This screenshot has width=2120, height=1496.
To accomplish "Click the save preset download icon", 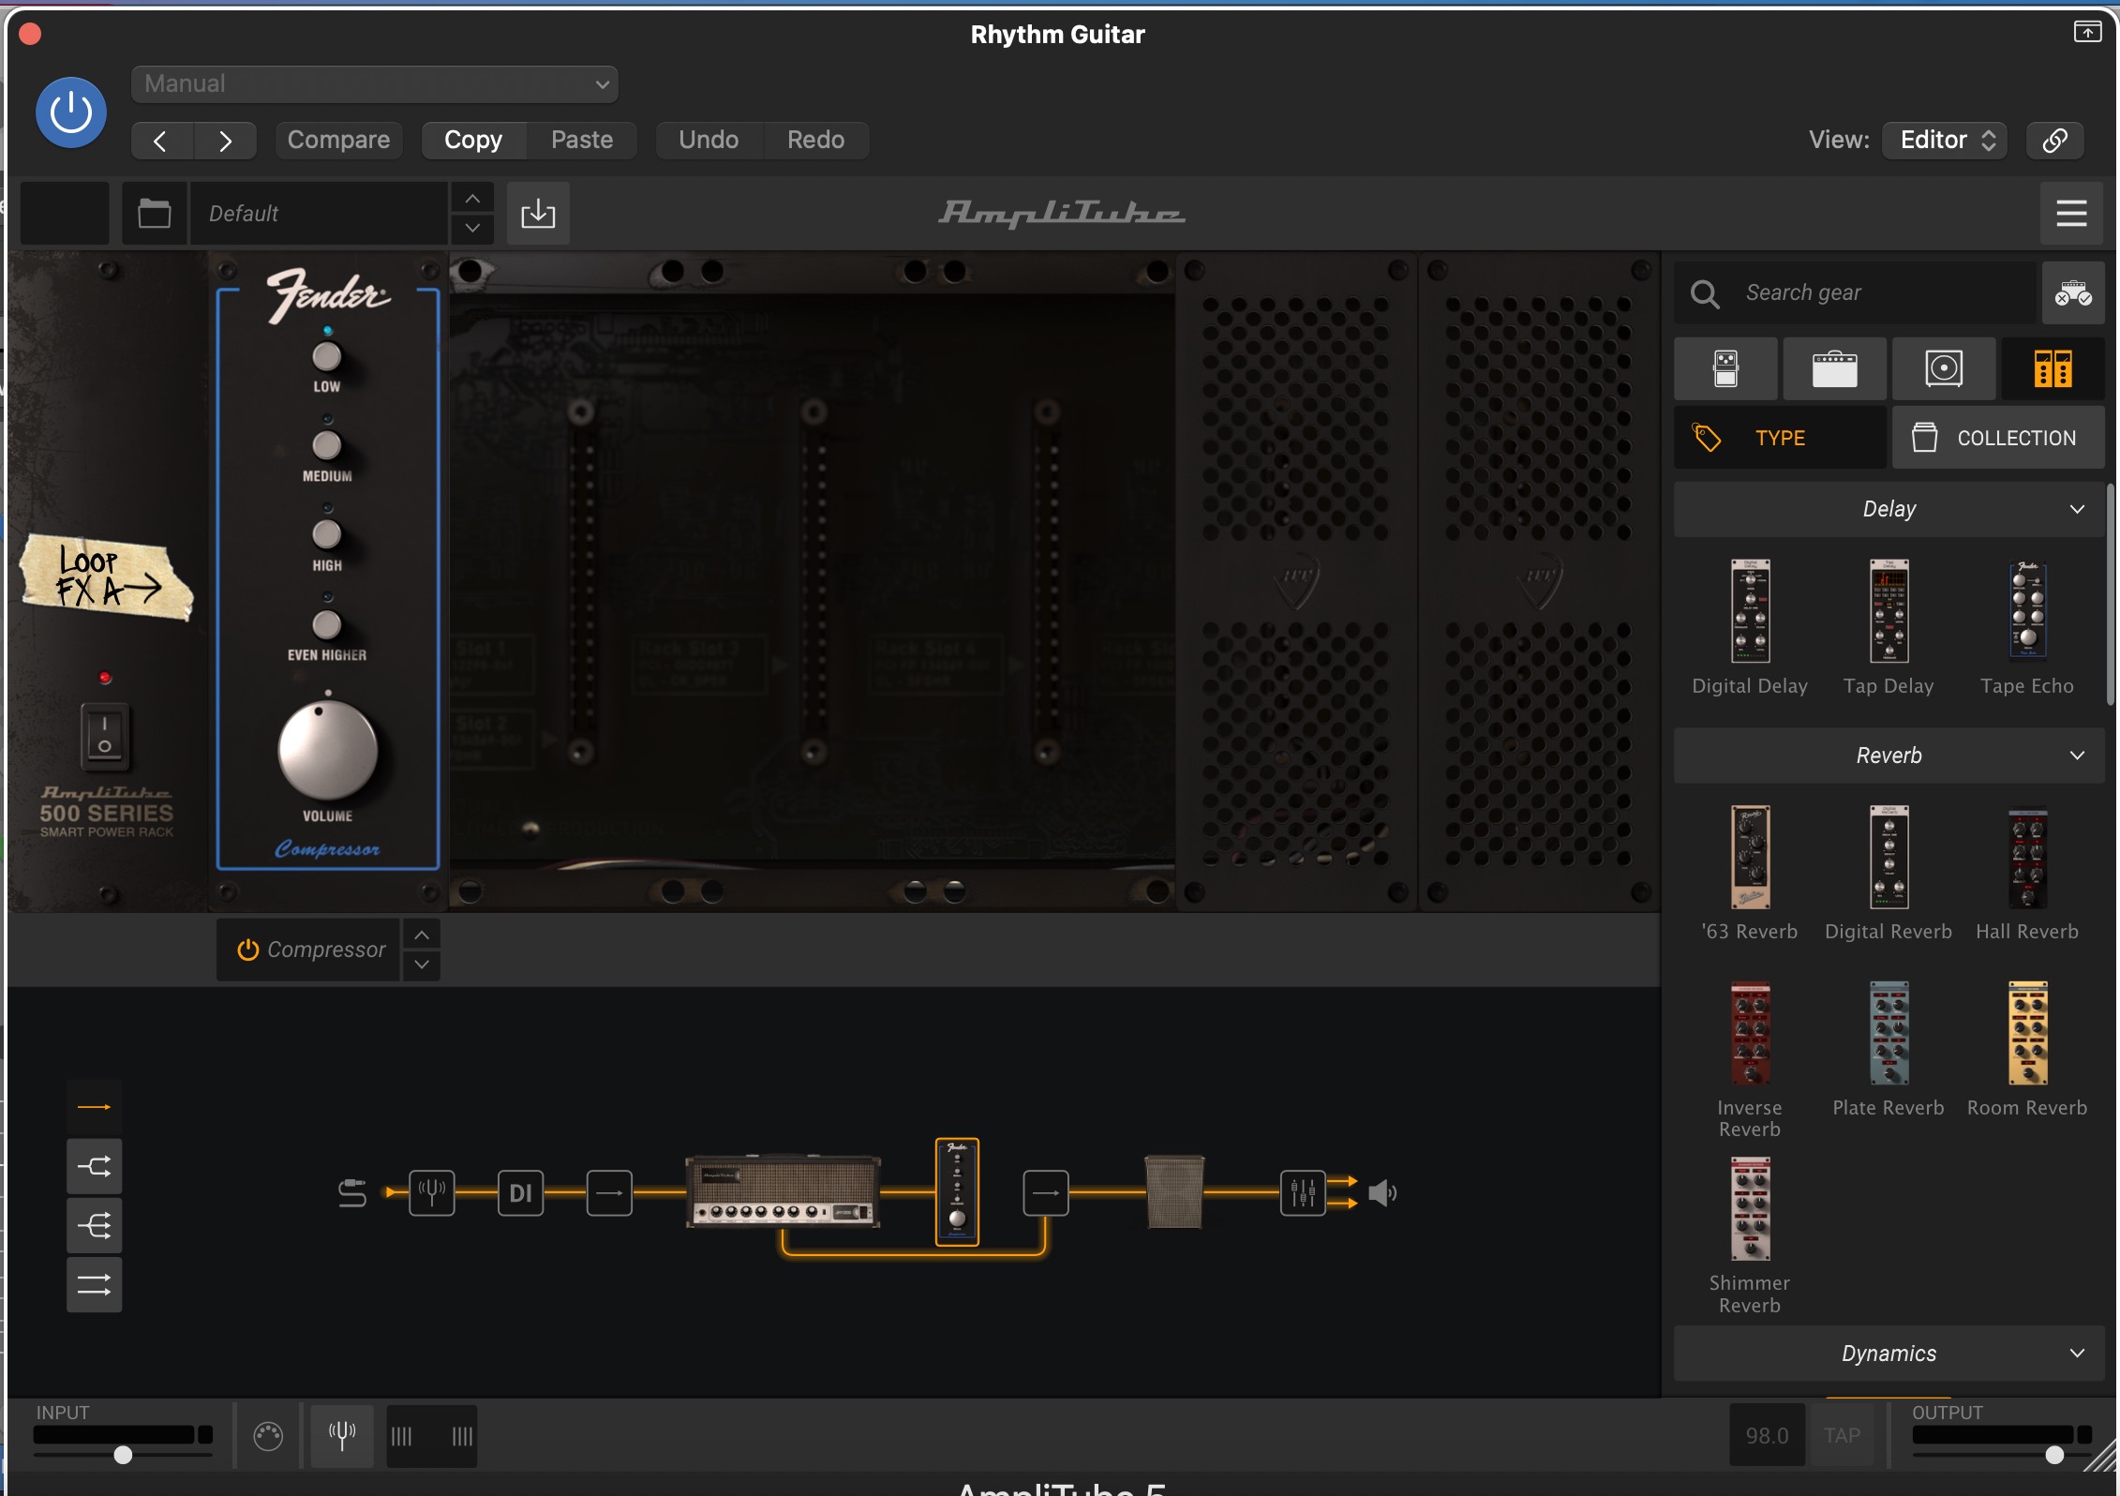I will [538, 214].
